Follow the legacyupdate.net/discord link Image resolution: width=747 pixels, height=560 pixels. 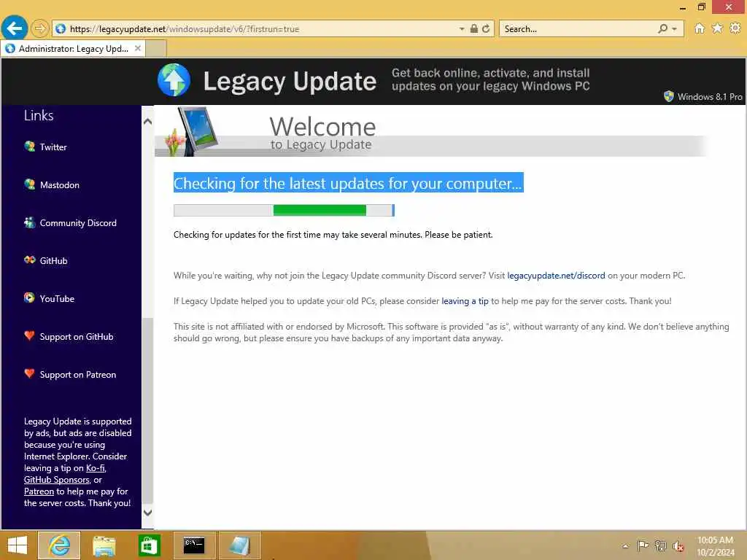[556, 275]
